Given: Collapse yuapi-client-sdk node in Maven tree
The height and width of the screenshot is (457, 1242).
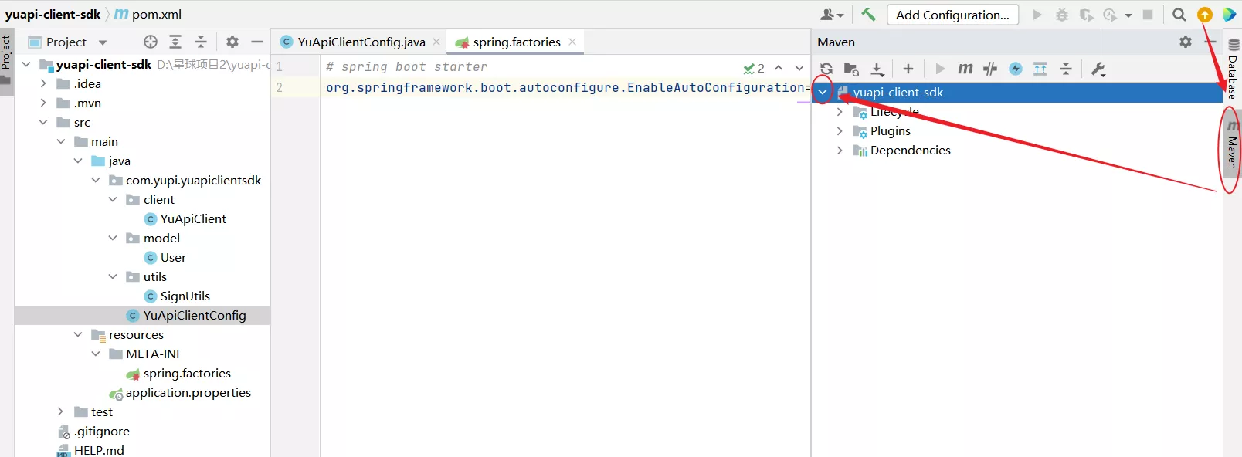Looking at the screenshot, I should click(823, 92).
